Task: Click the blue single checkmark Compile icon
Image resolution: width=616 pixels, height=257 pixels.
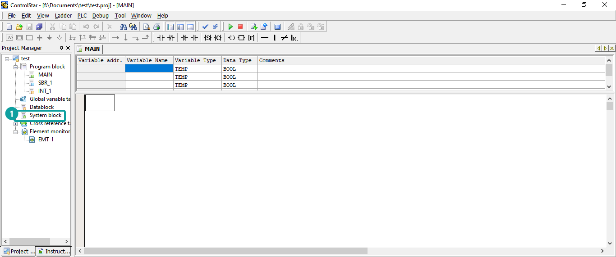Action: 205,27
